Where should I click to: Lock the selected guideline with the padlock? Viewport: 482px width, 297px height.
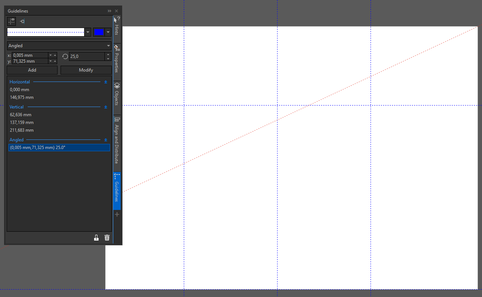tap(96, 238)
